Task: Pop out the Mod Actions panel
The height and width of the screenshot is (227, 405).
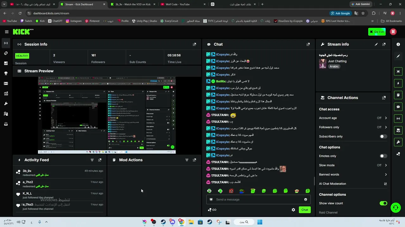Action: pyautogui.click(x=194, y=160)
